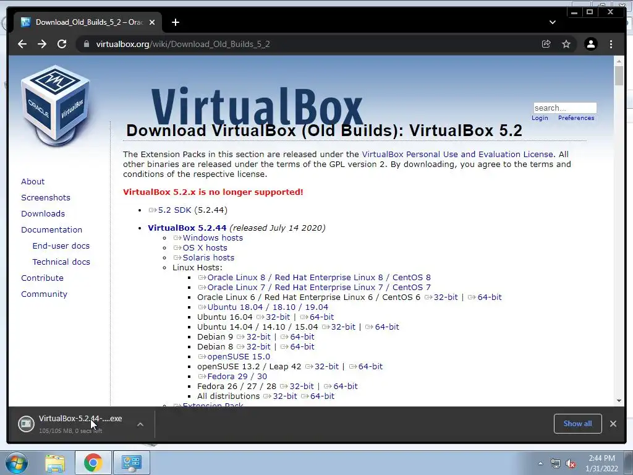
Task: Download Ubuntu 16.04 32-bit package
Action: (x=273, y=317)
